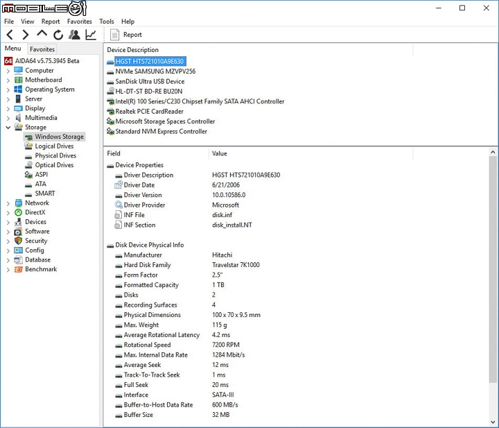Image resolution: width=499 pixels, height=428 pixels.
Task: Expand the Motherboard tree node
Action: click(8, 80)
